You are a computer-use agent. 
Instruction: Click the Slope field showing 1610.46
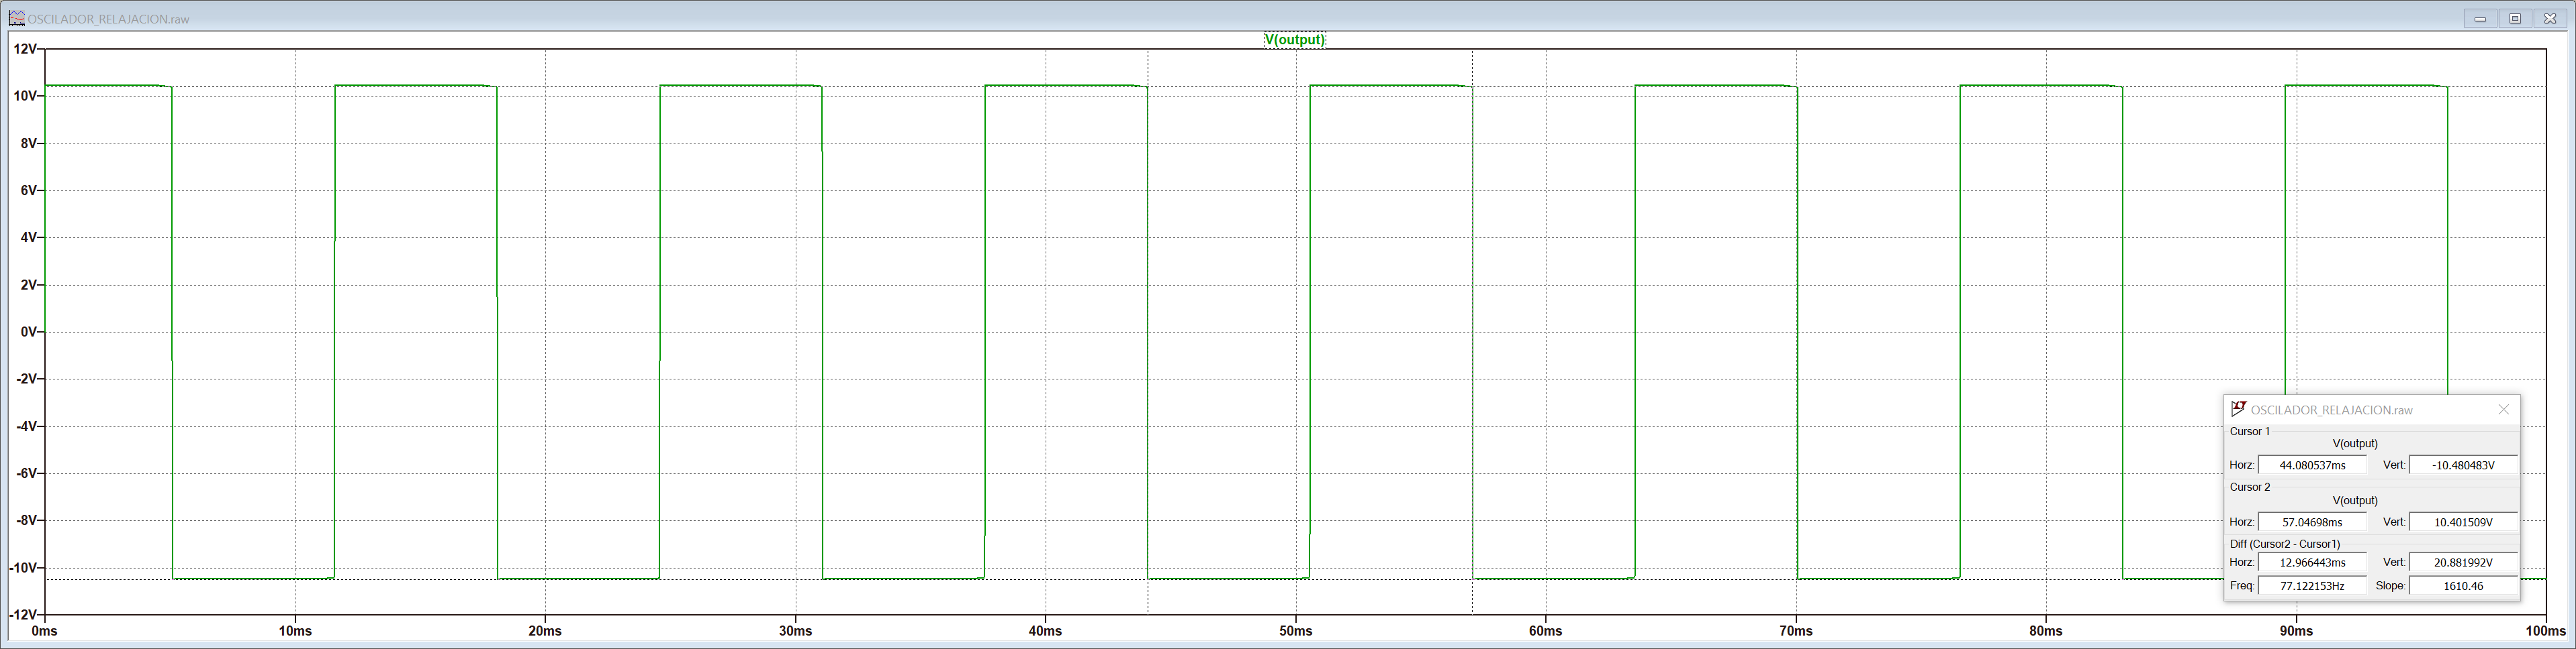[2462, 586]
